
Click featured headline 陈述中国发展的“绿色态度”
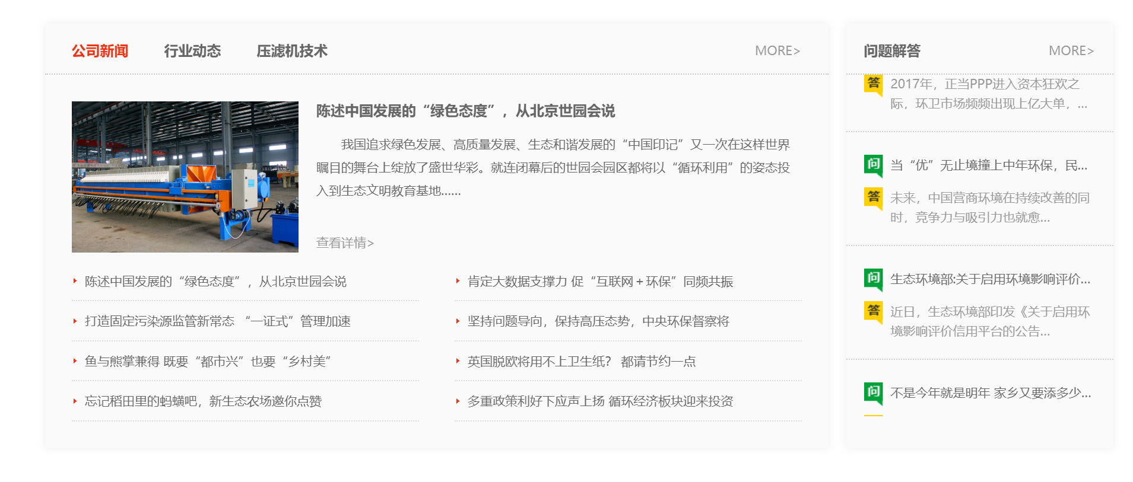point(465,111)
